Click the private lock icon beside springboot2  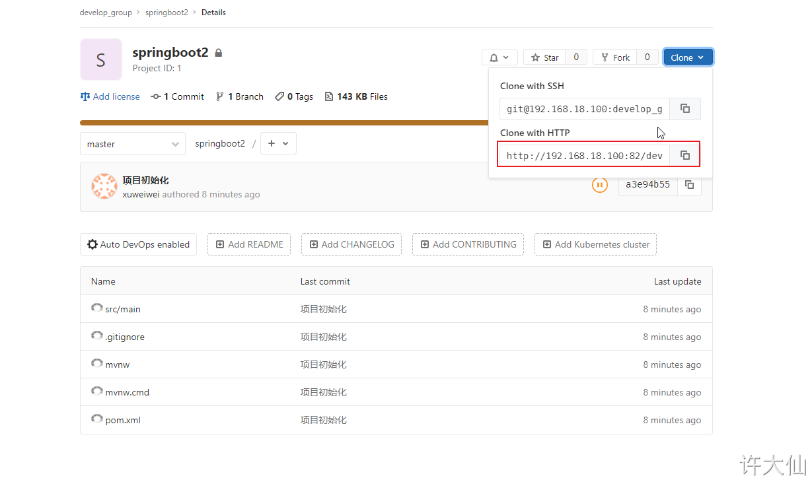click(219, 53)
